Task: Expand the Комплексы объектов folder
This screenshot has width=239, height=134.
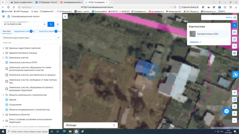Action: click(3, 115)
